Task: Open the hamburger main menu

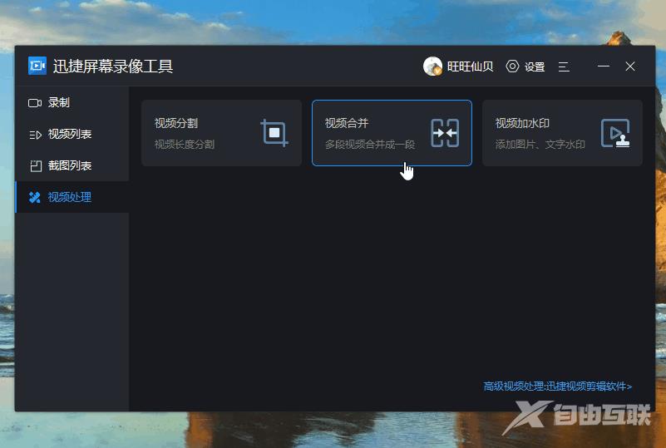Action: 564,66
